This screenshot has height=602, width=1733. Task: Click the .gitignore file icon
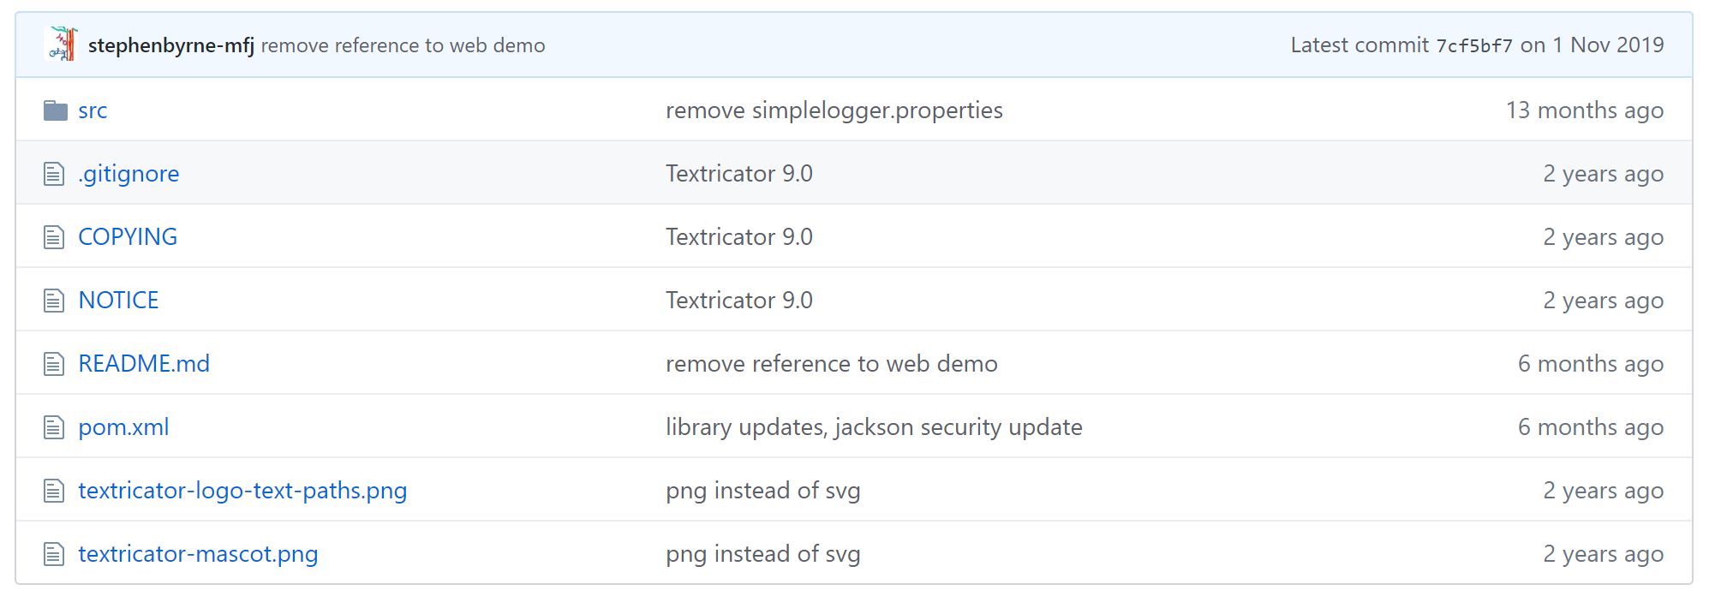point(55,173)
